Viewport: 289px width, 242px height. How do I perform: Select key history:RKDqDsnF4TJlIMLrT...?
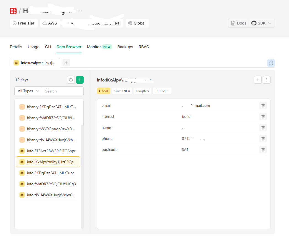48,107
